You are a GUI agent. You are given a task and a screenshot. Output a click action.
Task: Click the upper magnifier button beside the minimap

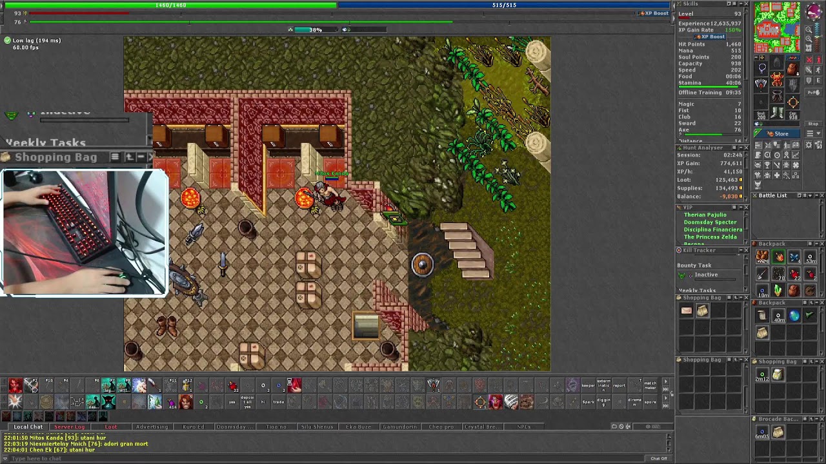(x=809, y=30)
